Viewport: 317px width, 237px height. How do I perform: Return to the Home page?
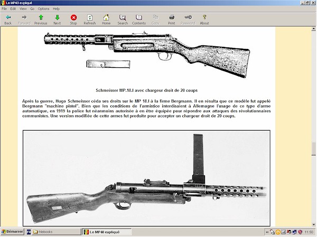coord(106,19)
